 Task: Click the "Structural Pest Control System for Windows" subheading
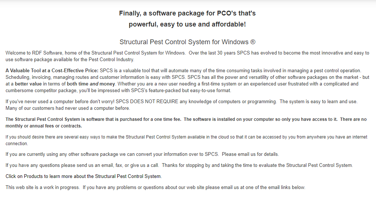(x=184, y=42)
